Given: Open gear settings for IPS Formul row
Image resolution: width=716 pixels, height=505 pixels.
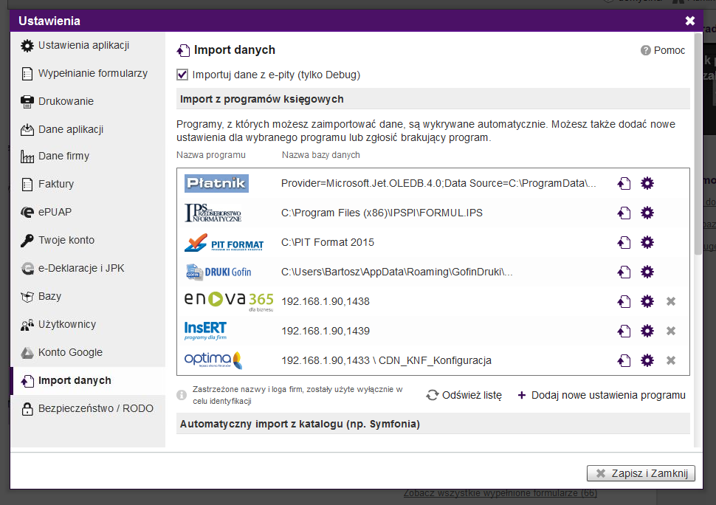Looking at the screenshot, I should click(647, 213).
